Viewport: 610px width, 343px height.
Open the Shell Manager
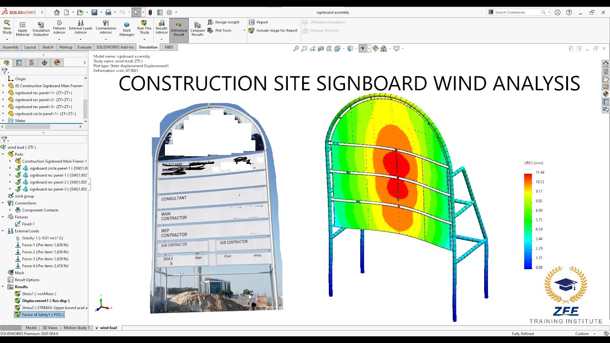coord(127,29)
